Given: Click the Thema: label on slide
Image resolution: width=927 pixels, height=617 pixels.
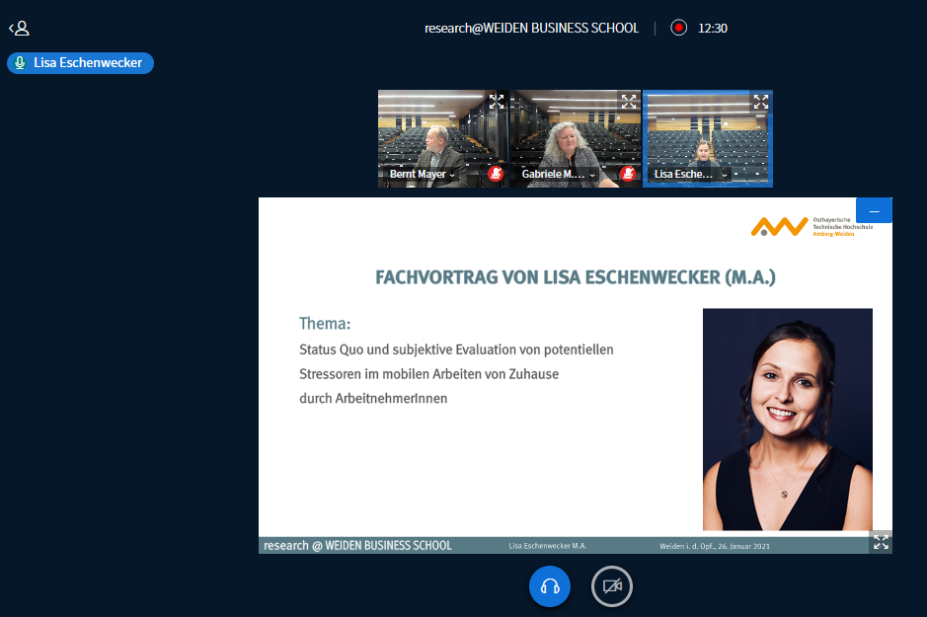Looking at the screenshot, I should [x=325, y=323].
